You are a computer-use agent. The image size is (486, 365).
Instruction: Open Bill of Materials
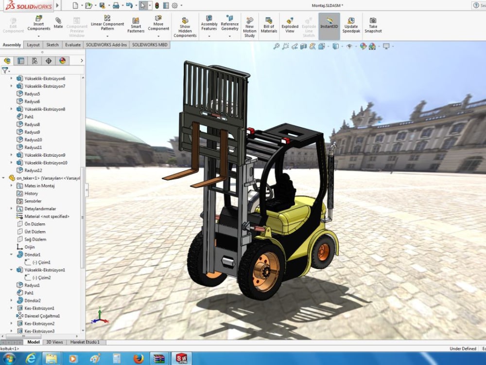coord(269,25)
